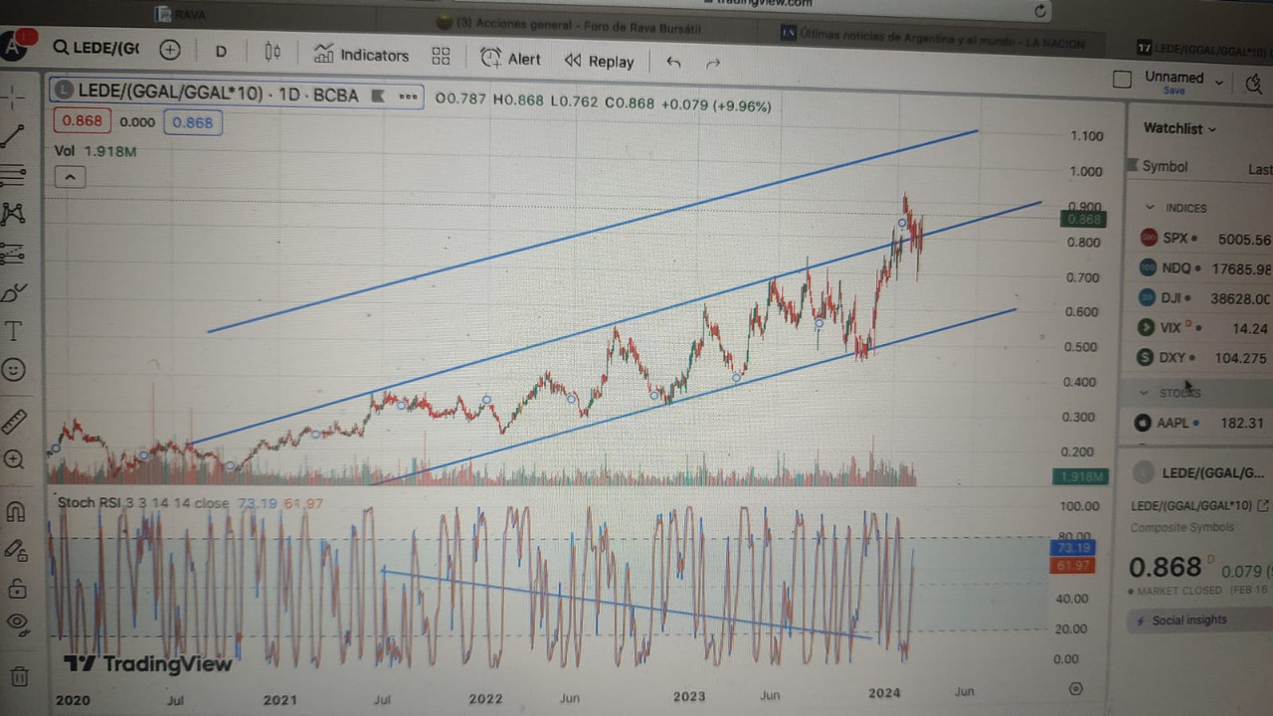Open the quick search icon at top right
1273x716 pixels.
point(1254,84)
